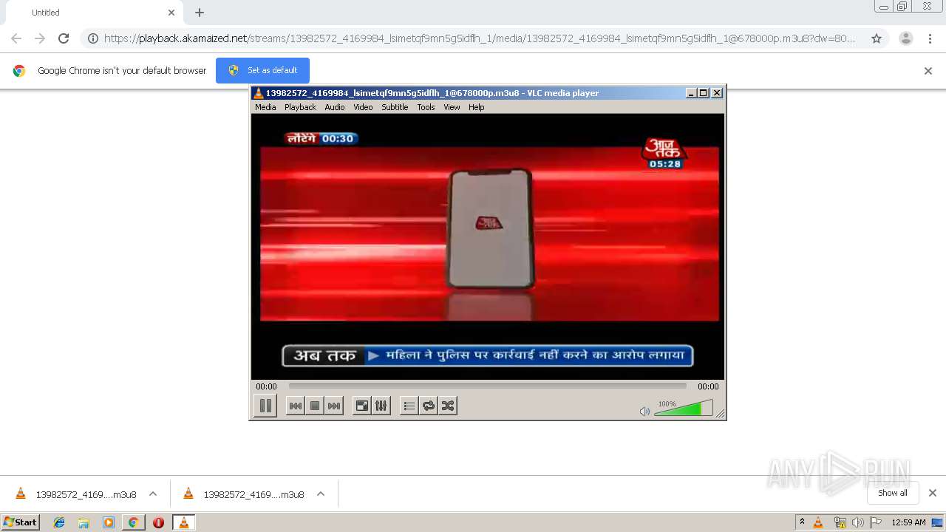This screenshot has width=946, height=532.
Task: Open Action Center flag icon
Action: tap(875, 522)
